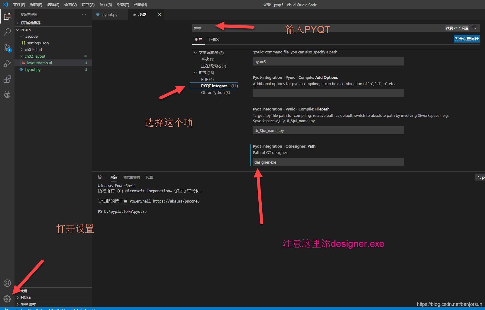Viewport: 485px width, 310px height.
Task: Open the explorer more actions ellipsis
Action: click(84, 14)
